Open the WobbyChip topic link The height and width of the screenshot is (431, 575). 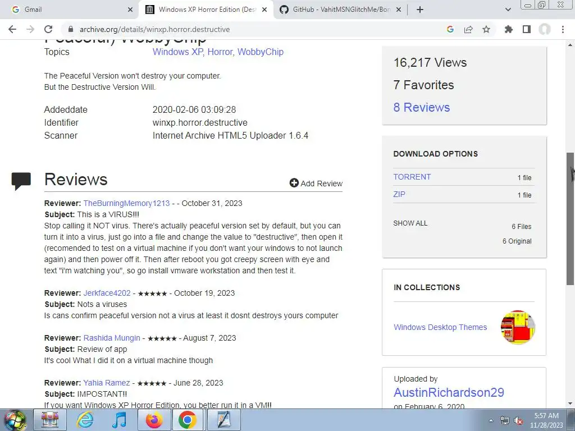(261, 52)
